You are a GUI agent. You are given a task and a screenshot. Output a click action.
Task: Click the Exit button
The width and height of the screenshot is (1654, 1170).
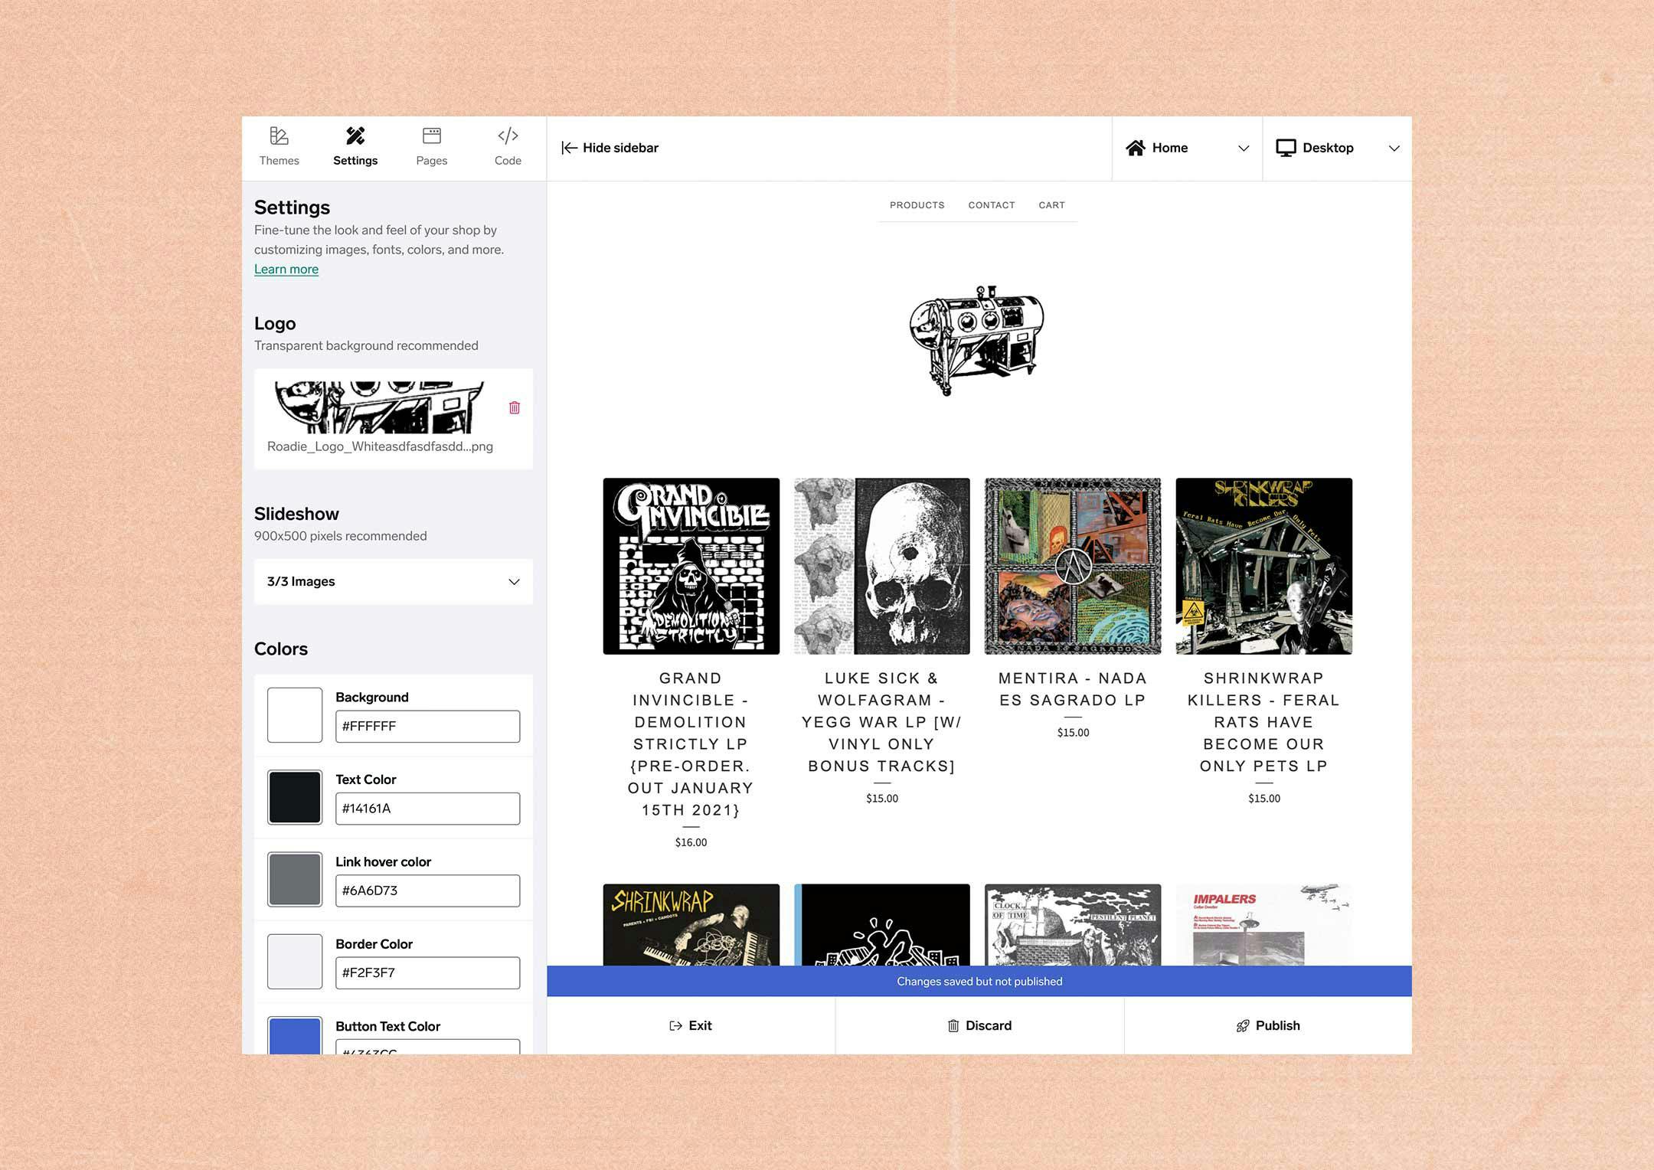tap(691, 1025)
